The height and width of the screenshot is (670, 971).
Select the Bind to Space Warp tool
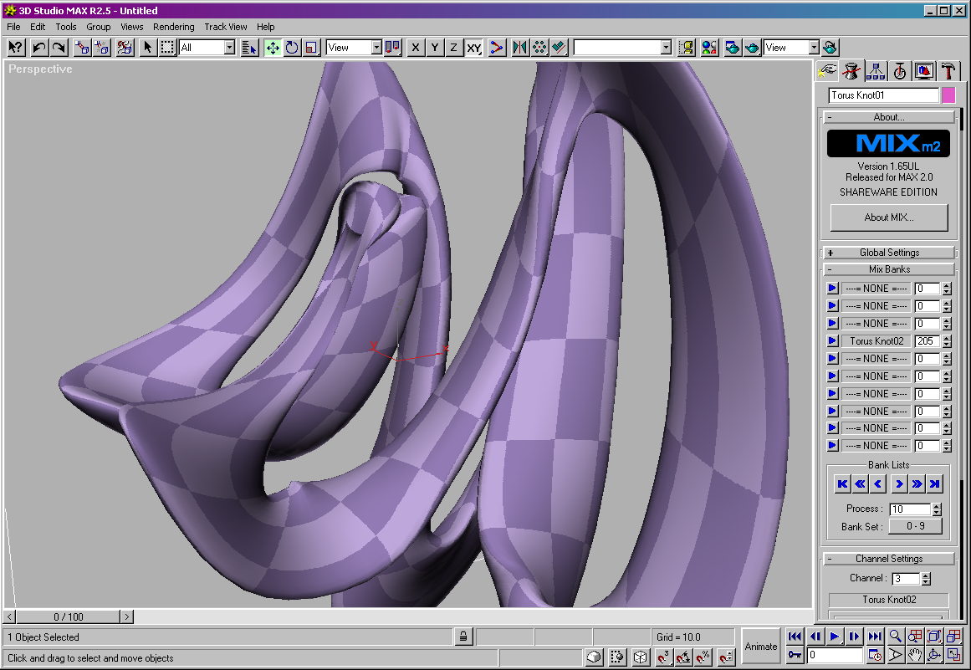[x=125, y=48]
